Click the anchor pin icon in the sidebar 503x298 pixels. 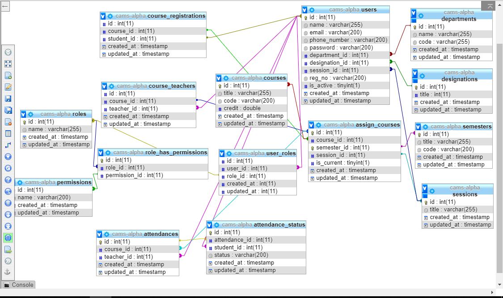[x=8, y=272]
